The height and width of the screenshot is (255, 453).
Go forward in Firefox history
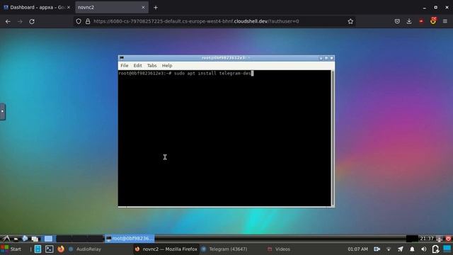coord(20,21)
